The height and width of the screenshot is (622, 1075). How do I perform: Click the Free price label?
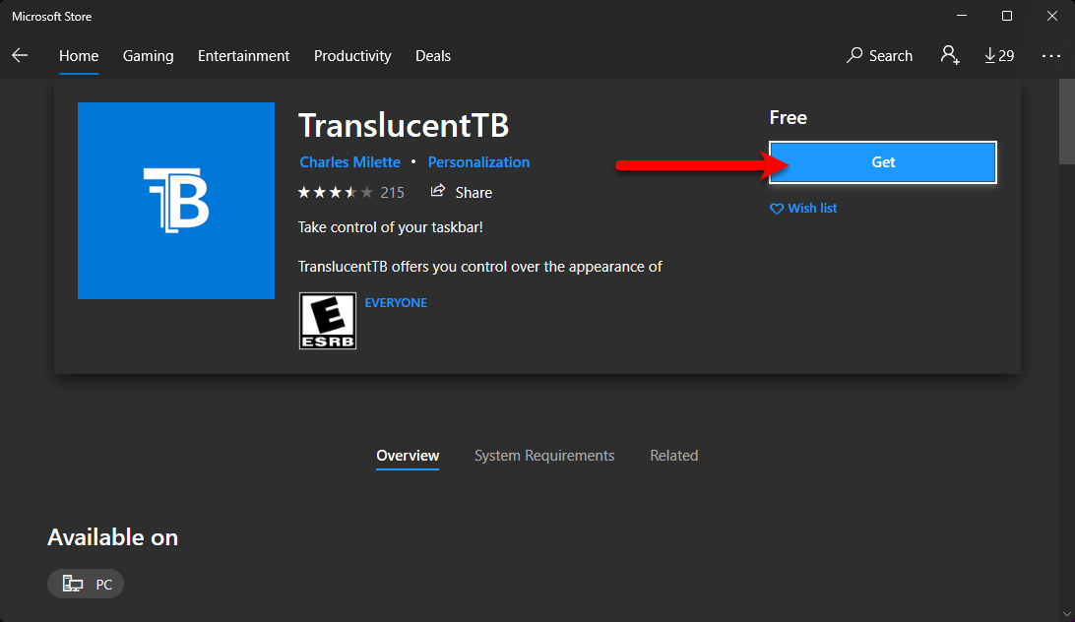pyautogui.click(x=788, y=117)
